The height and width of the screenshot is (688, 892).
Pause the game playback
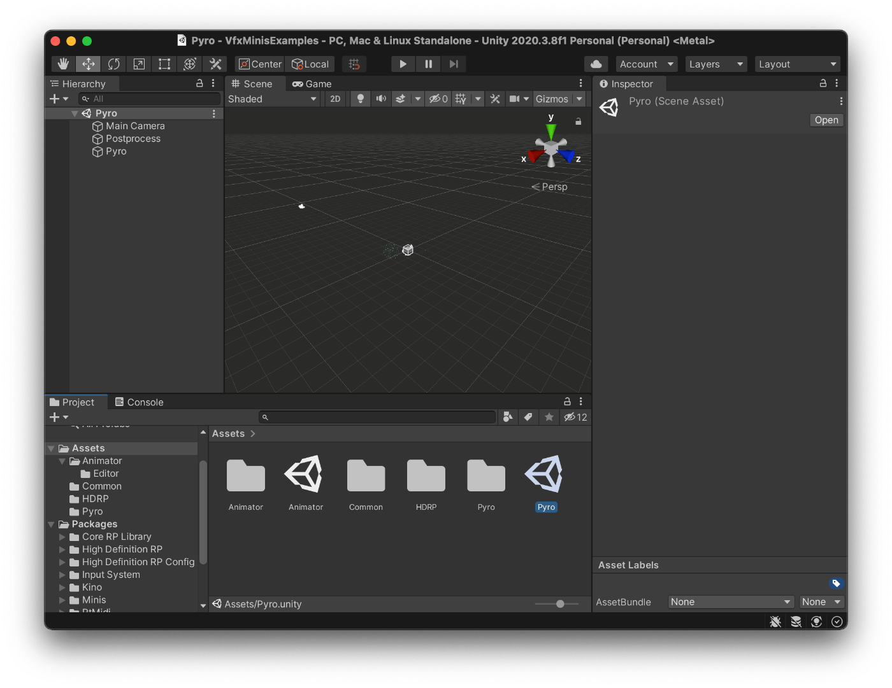click(428, 64)
